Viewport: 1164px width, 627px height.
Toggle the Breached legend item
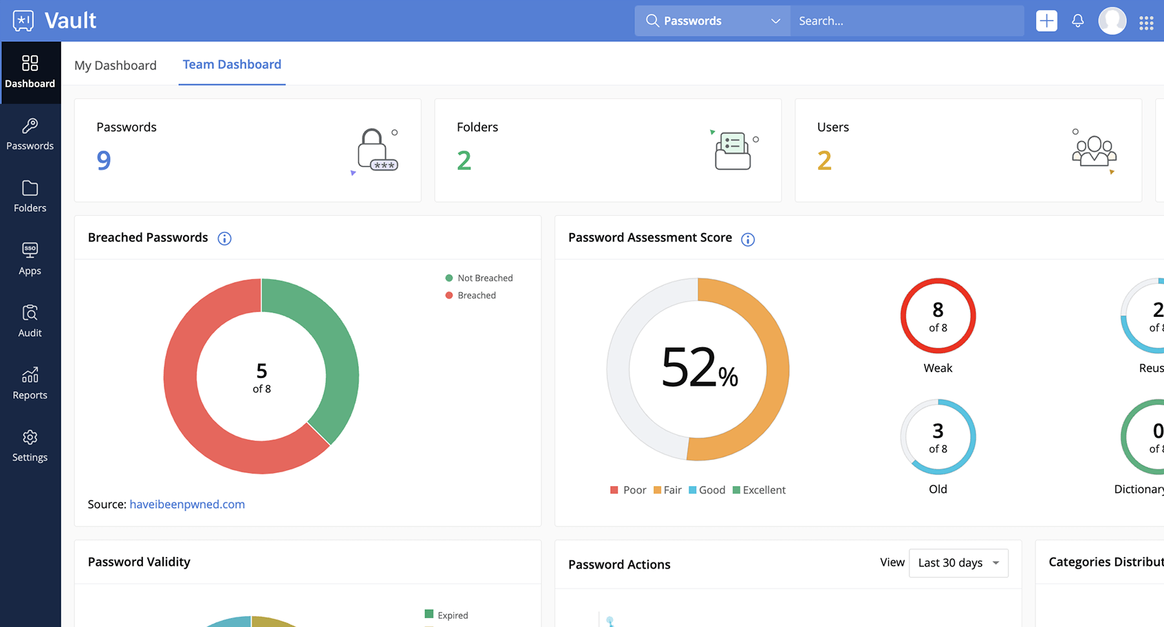[471, 295]
